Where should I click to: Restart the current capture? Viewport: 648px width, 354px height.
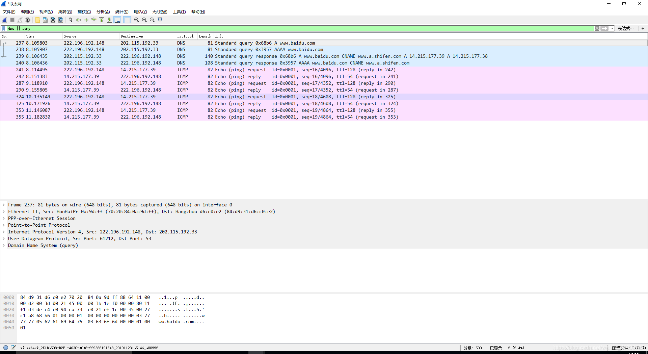point(20,20)
